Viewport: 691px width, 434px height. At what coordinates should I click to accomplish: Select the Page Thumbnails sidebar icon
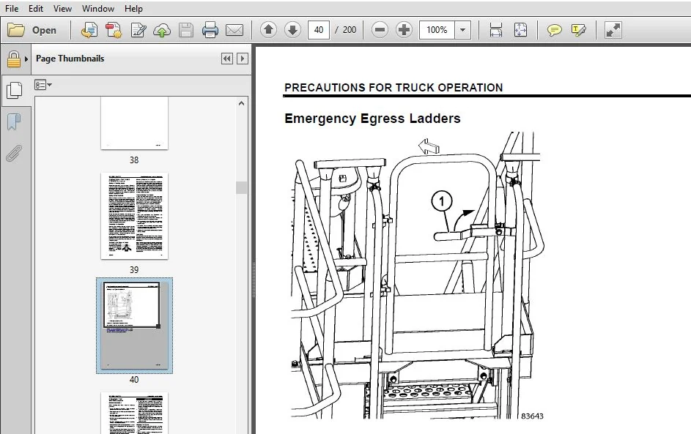(15, 90)
